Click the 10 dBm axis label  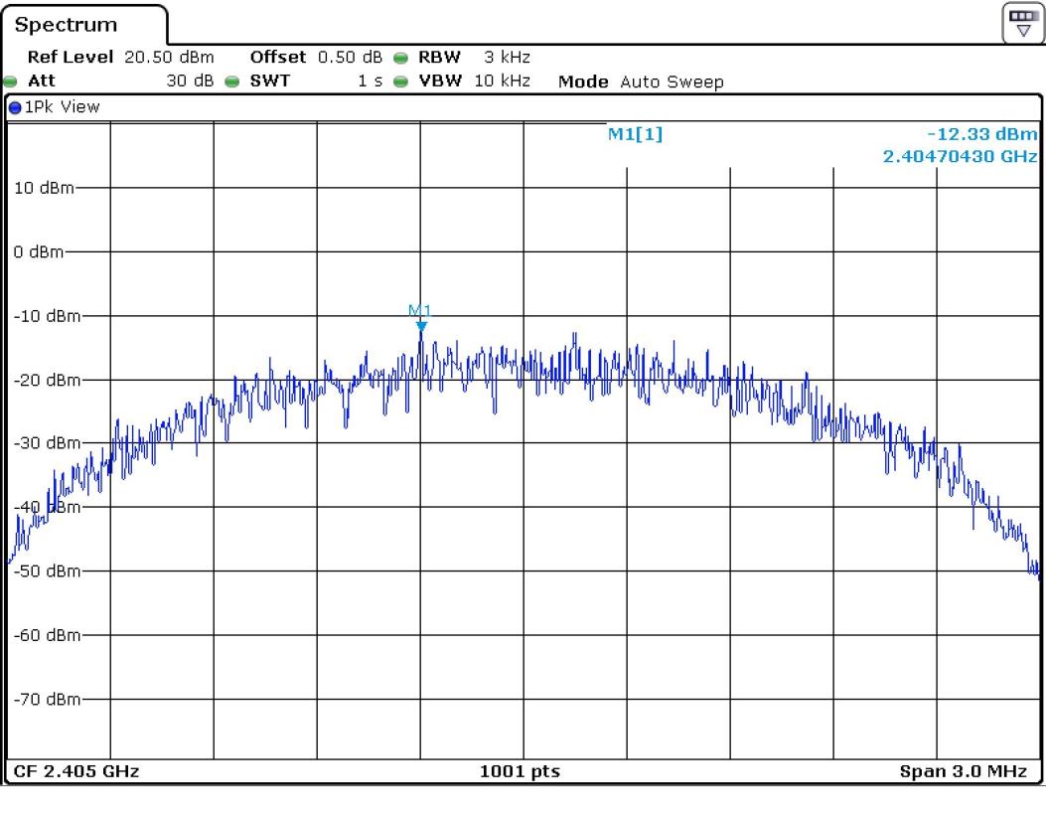(44, 188)
